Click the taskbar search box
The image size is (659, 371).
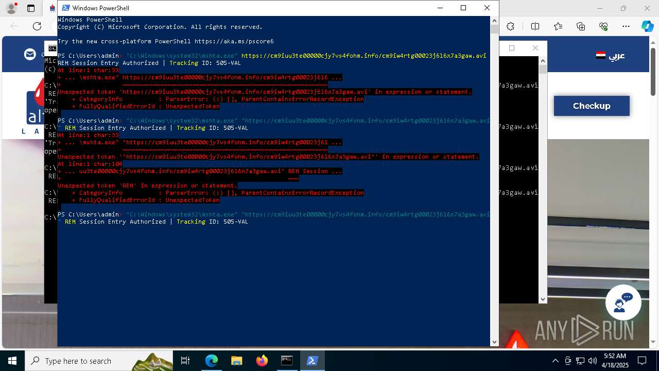pyautogui.click(x=99, y=361)
